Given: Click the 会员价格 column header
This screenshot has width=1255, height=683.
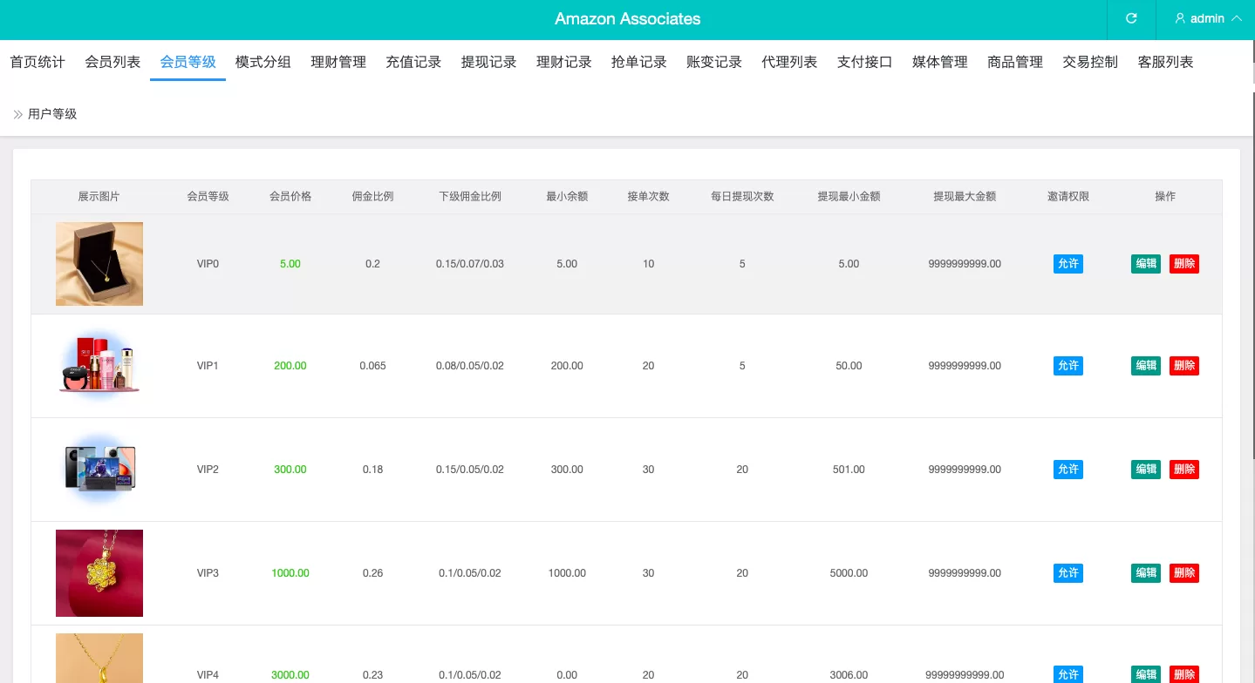Looking at the screenshot, I should coord(290,197).
